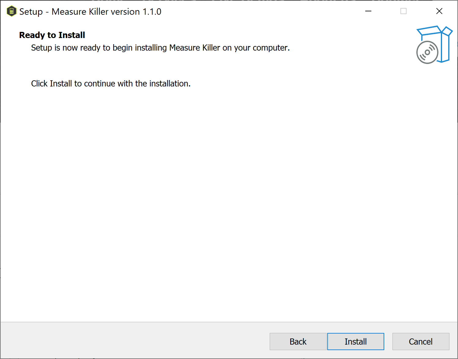Click the Measure Killer icon in the title bar

tap(11, 11)
